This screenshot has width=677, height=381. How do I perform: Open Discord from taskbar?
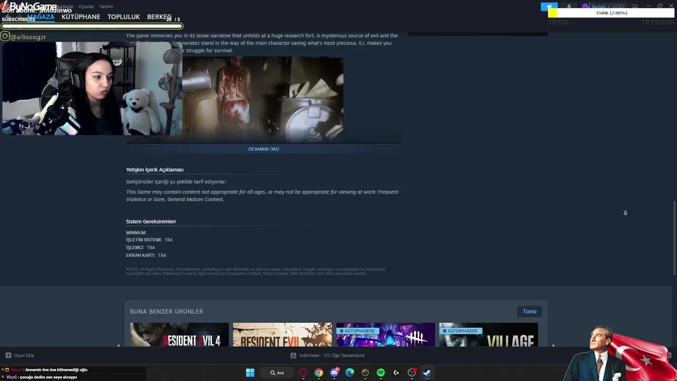(x=334, y=373)
